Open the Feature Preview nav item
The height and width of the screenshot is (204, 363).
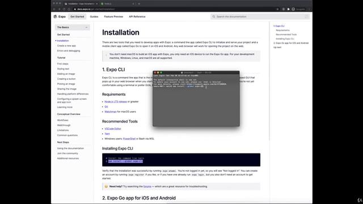(113, 16)
